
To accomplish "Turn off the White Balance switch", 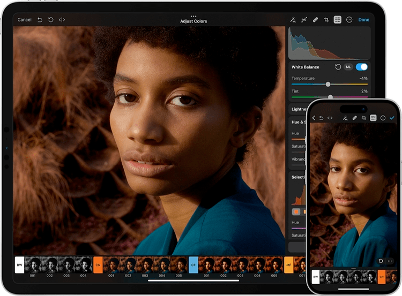I will coord(362,67).
